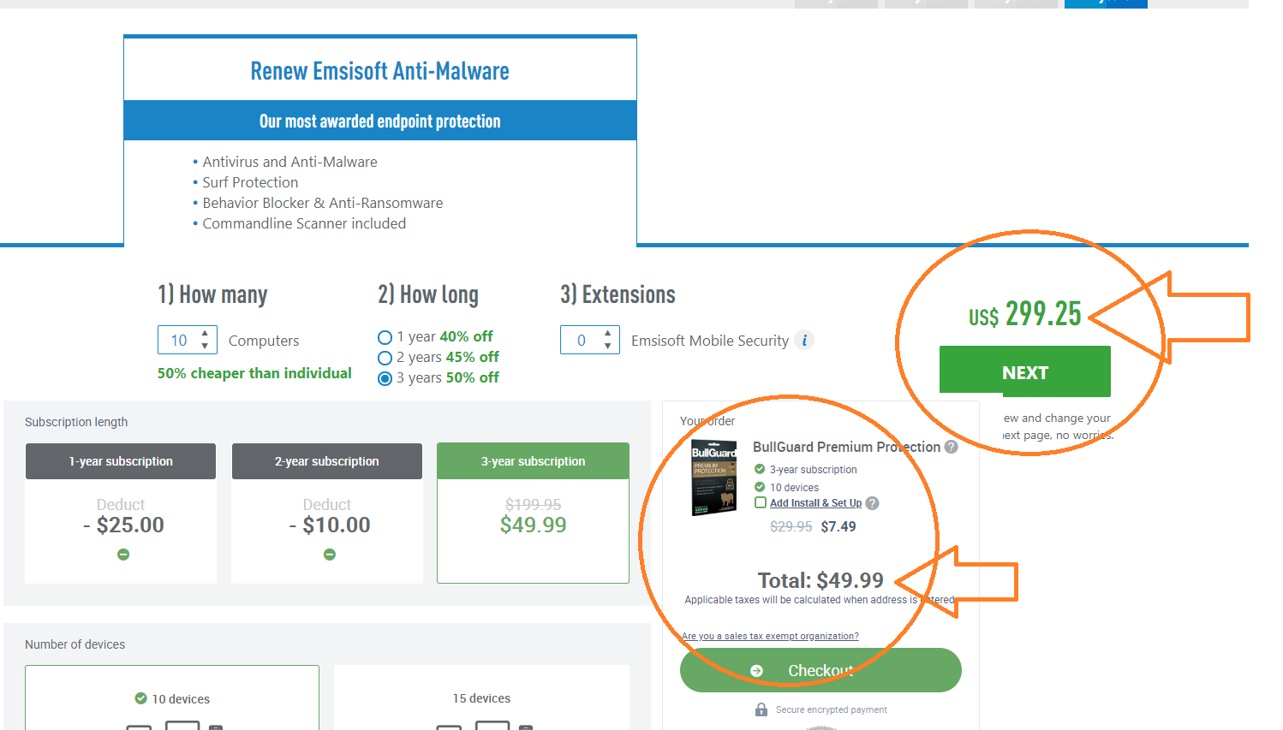
Task: Click the arrow icon on the Checkout button
Action: [x=756, y=671]
